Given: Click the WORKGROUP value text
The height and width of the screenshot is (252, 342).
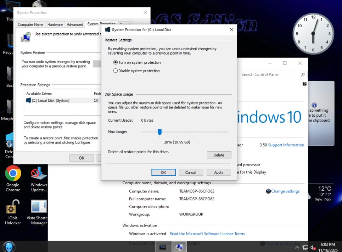Looking at the screenshot, I should coord(191,214).
